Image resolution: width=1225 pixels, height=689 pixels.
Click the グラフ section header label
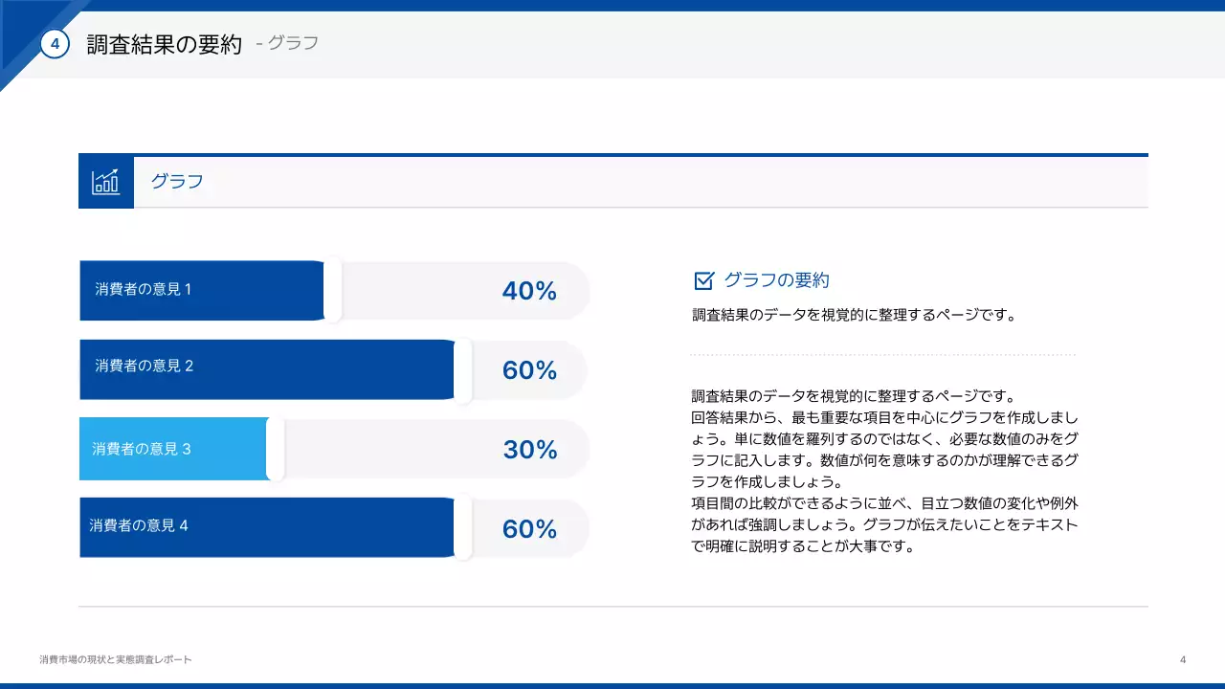point(177,182)
